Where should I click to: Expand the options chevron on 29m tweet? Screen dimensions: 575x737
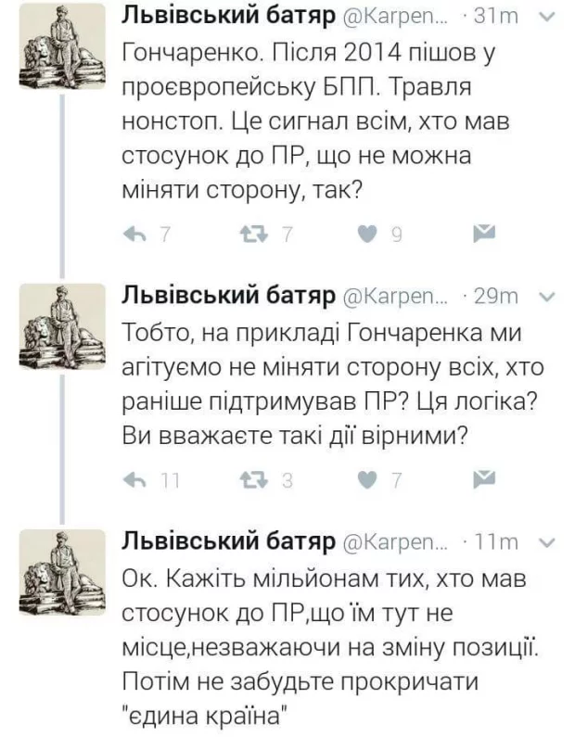click(x=546, y=296)
